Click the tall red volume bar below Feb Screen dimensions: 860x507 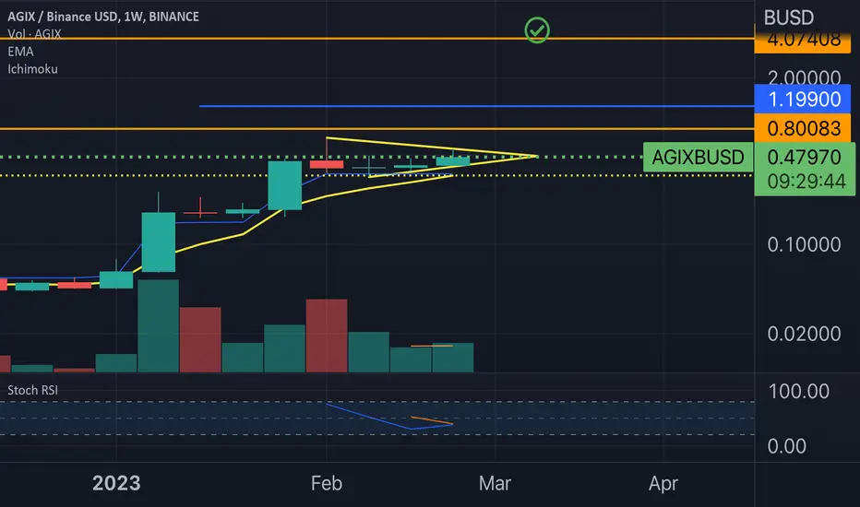click(x=327, y=336)
